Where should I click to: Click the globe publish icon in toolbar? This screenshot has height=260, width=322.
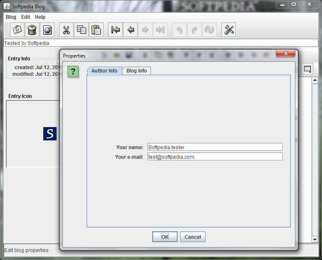[47, 30]
